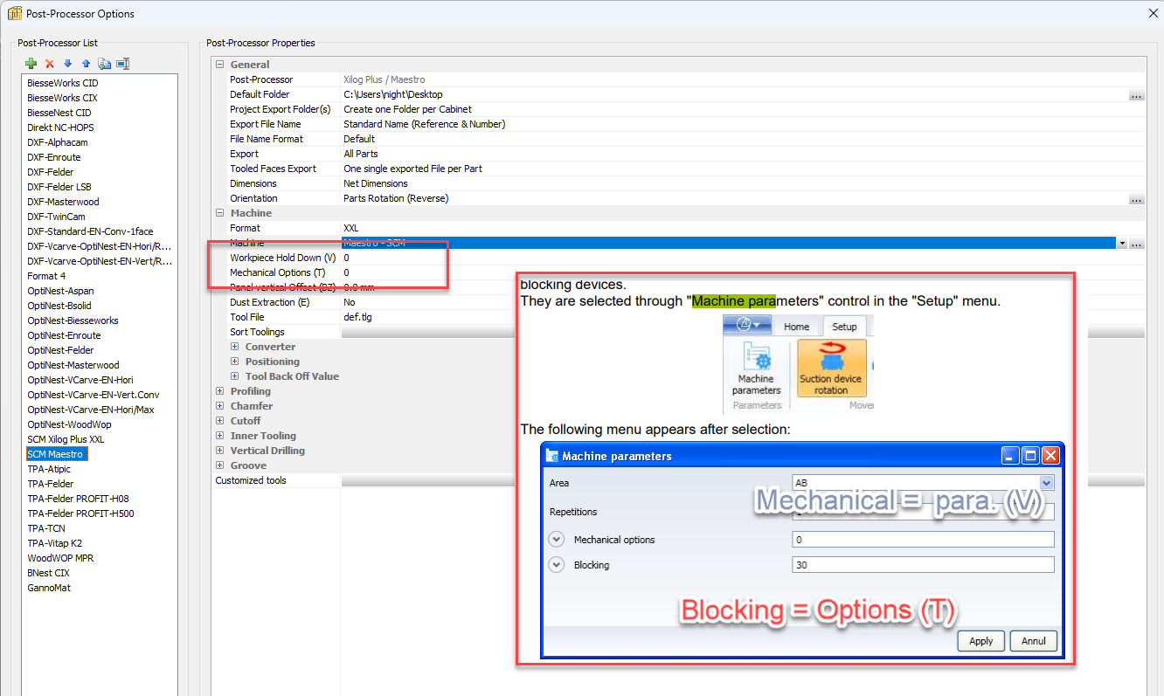The height and width of the screenshot is (696, 1164).
Task: Switch to the Setup ribbon tab
Action: [844, 327]
